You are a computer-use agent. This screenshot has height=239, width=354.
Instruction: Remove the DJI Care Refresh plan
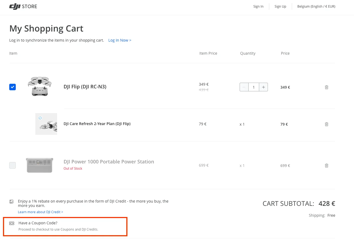tap(327, 124)
